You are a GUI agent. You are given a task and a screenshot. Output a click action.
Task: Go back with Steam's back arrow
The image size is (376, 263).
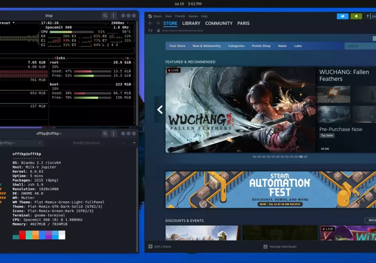pyautogui.click(x=150, y=23)
